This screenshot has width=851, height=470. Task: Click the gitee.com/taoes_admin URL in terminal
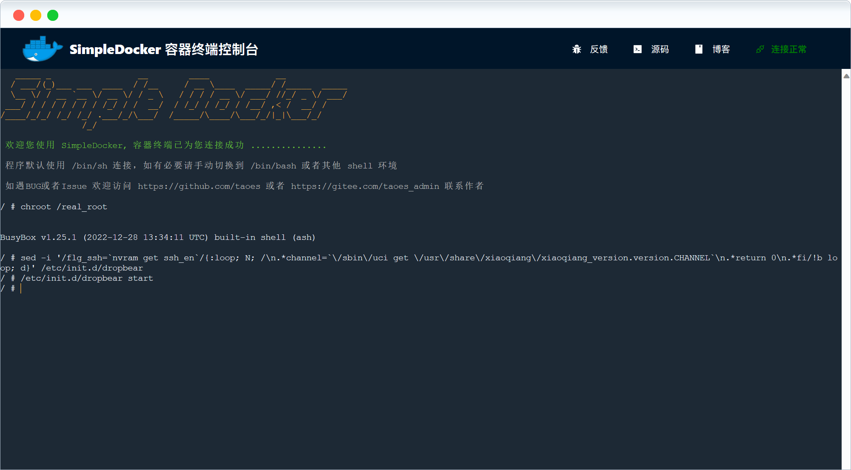coord(365,186)
